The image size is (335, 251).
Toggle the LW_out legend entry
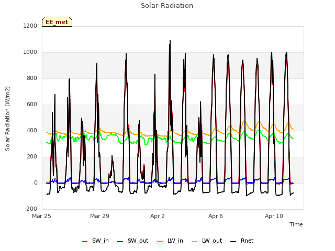(x=207, y=241)
